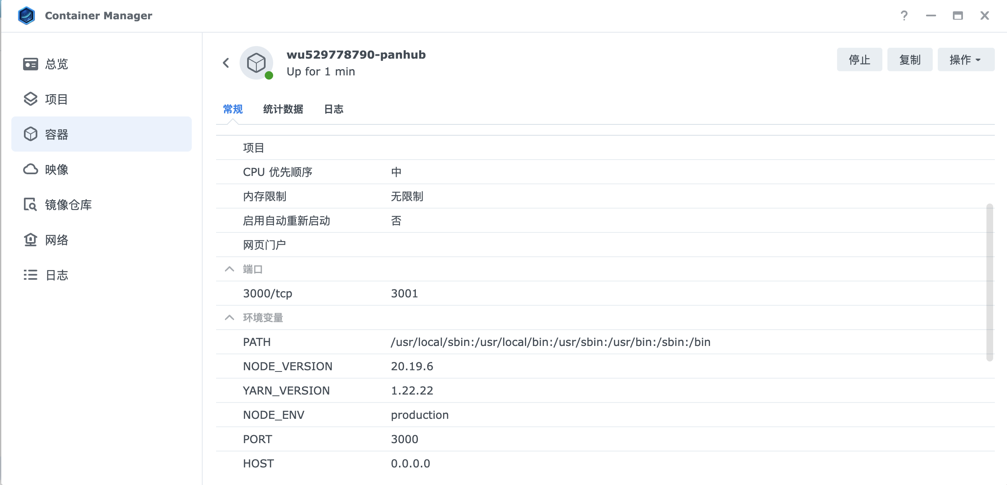This screenshot has height=485, width=1007.
Task: Click the vertical scrollbar in details pane
Action: tap(989, 282)
